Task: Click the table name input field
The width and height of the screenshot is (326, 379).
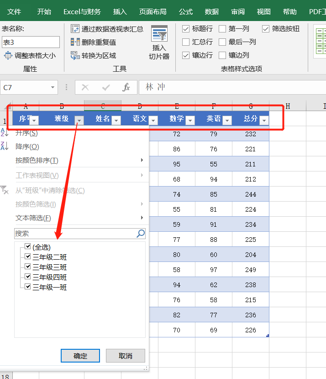Action: click(x=31, y=43)
